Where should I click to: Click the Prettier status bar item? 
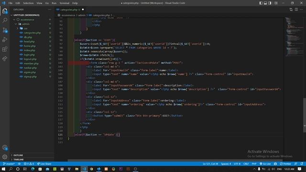(285, 164)
